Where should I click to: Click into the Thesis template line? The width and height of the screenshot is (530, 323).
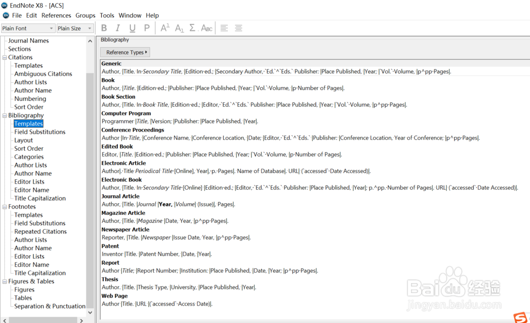(179, 287)
